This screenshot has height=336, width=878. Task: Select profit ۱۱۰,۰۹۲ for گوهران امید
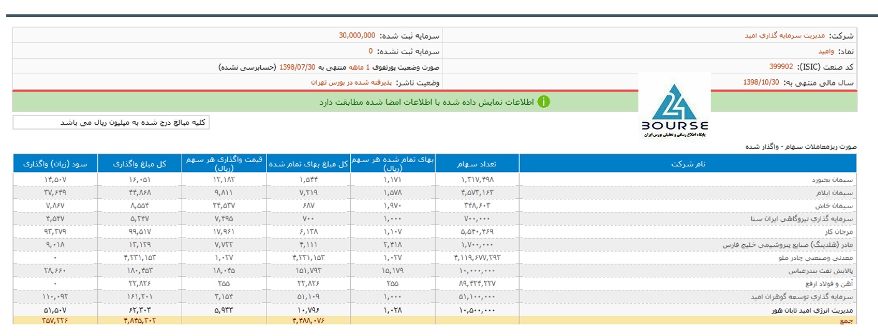(x=55, y=297)
